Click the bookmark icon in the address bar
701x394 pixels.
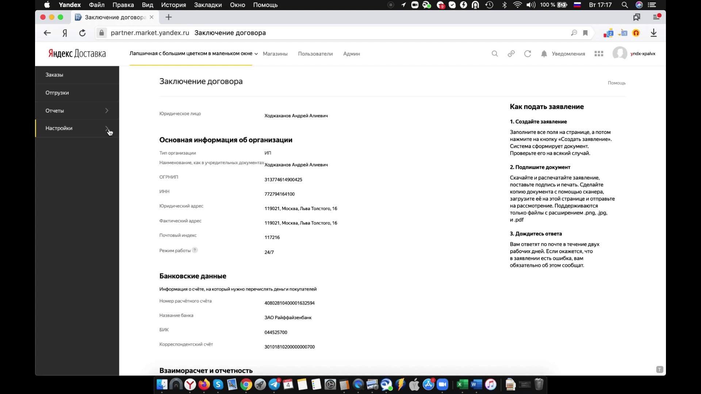click(585, 33)
